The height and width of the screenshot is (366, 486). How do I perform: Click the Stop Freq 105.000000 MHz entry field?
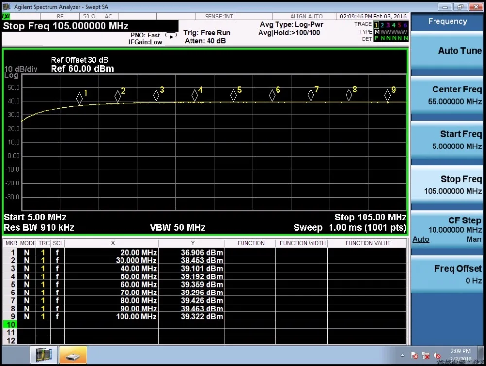tap(90, 26)
